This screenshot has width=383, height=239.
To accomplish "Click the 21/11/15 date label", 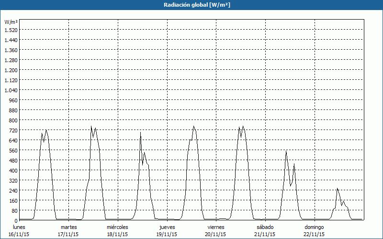I will 265,234.
